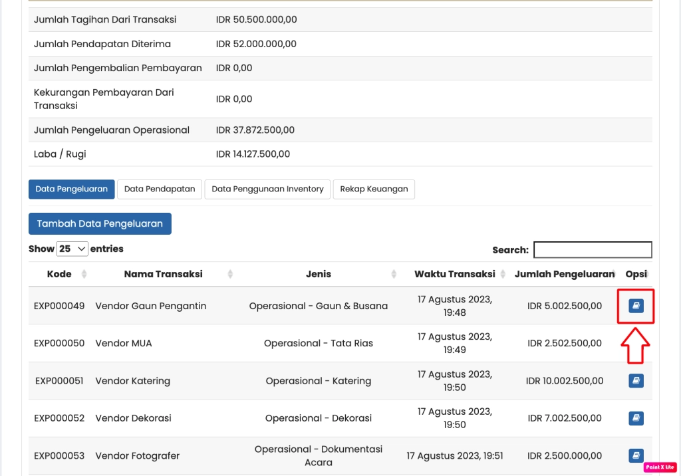
Task: Open detail icon for Vendor Katering row
Action: pyautogui.click(x=636, y=381)
